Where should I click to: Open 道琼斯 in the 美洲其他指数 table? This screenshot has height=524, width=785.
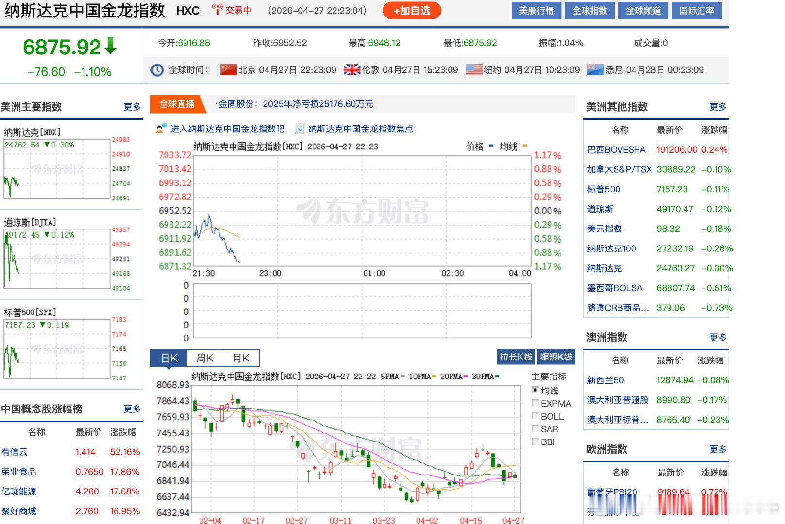point(600,209)
